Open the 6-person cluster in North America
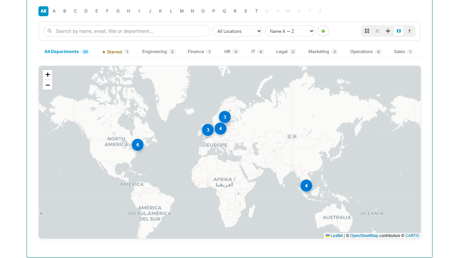This screenshot has width=475, height=258. 138,145
